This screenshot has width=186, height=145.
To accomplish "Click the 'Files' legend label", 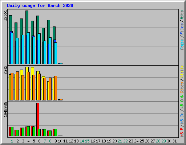I will point(182,29).
